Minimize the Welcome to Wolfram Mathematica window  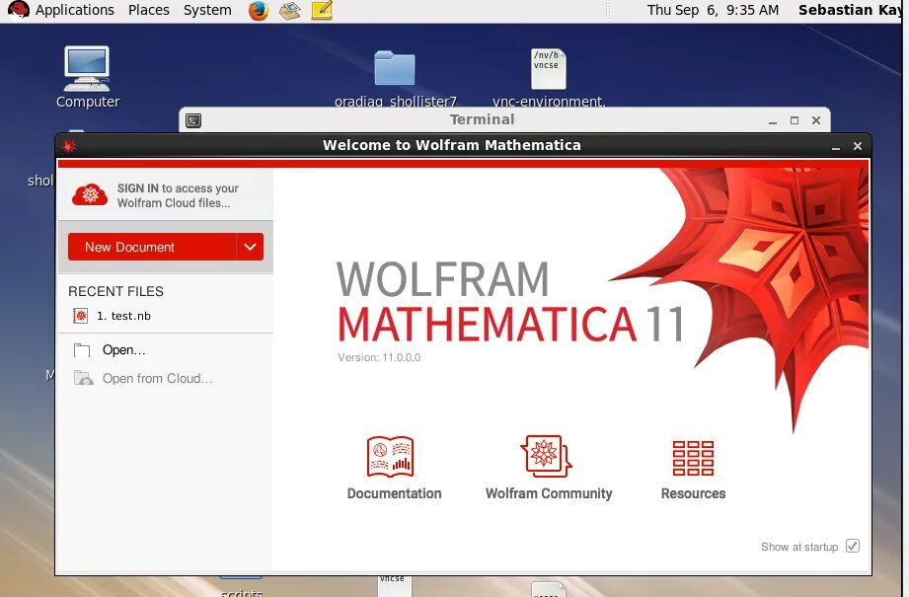tap(836, 147)
